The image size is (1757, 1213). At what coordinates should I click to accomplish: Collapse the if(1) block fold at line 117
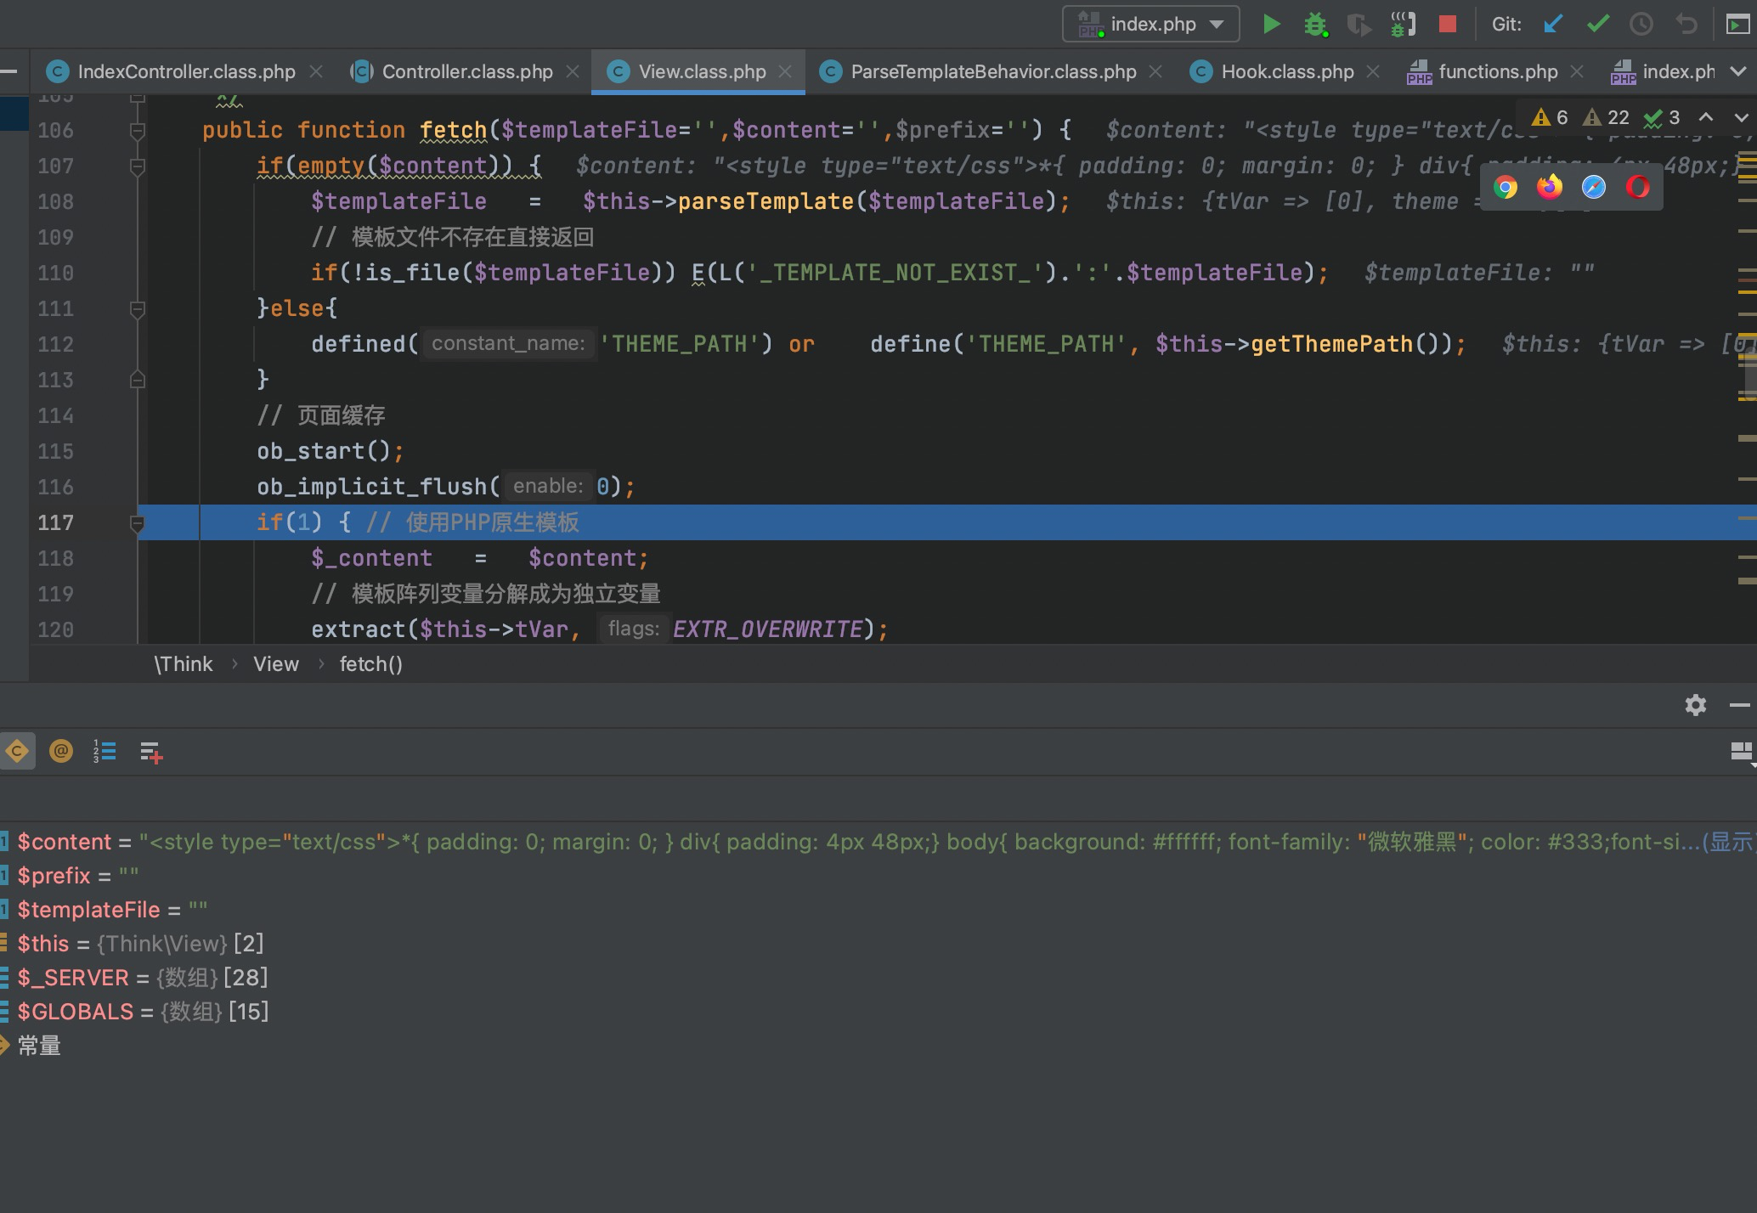coord(137,522)
